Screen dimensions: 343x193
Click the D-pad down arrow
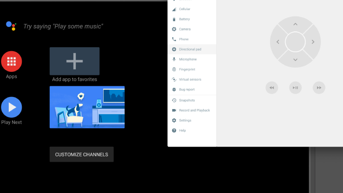(295, 60)
